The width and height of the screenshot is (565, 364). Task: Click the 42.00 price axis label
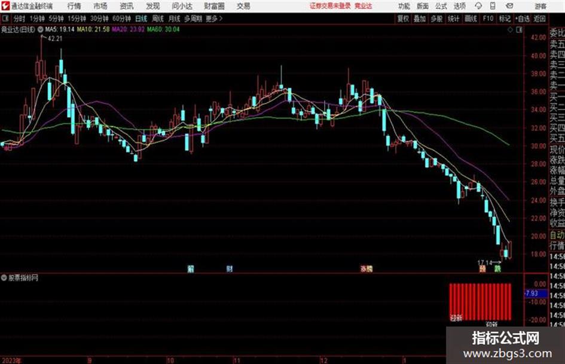click(x=538, y=38)
